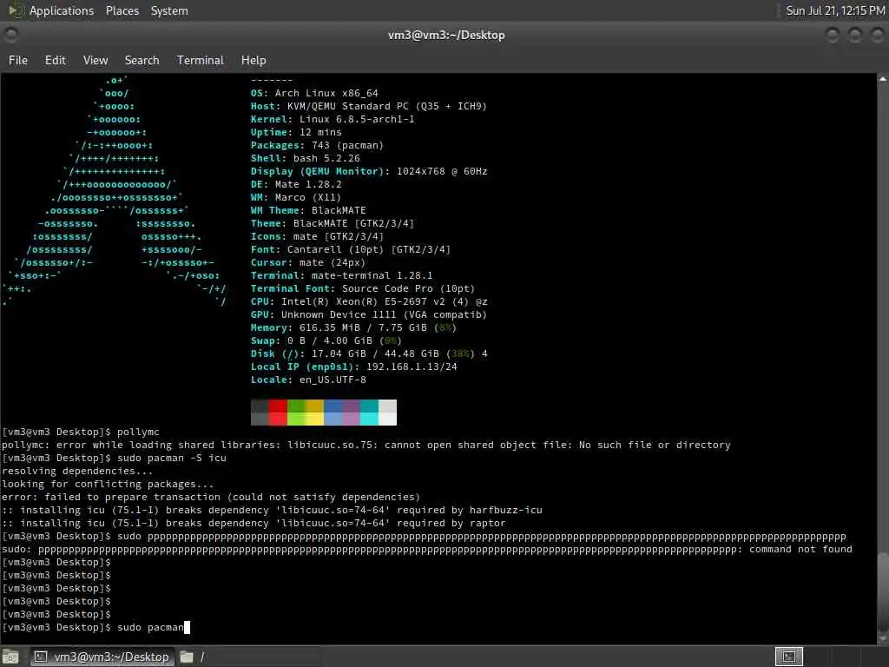Screen dimensions: 889x667
Task: Click the scrollbar up arrow in terminal
Action: (883, 79)
